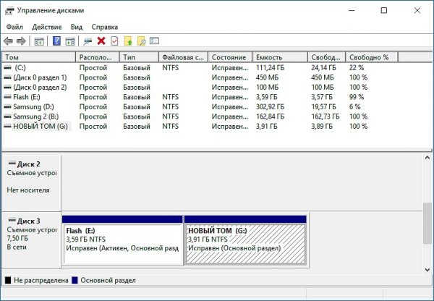Click the folder icon with green arrow

click(x=128, y=41)
